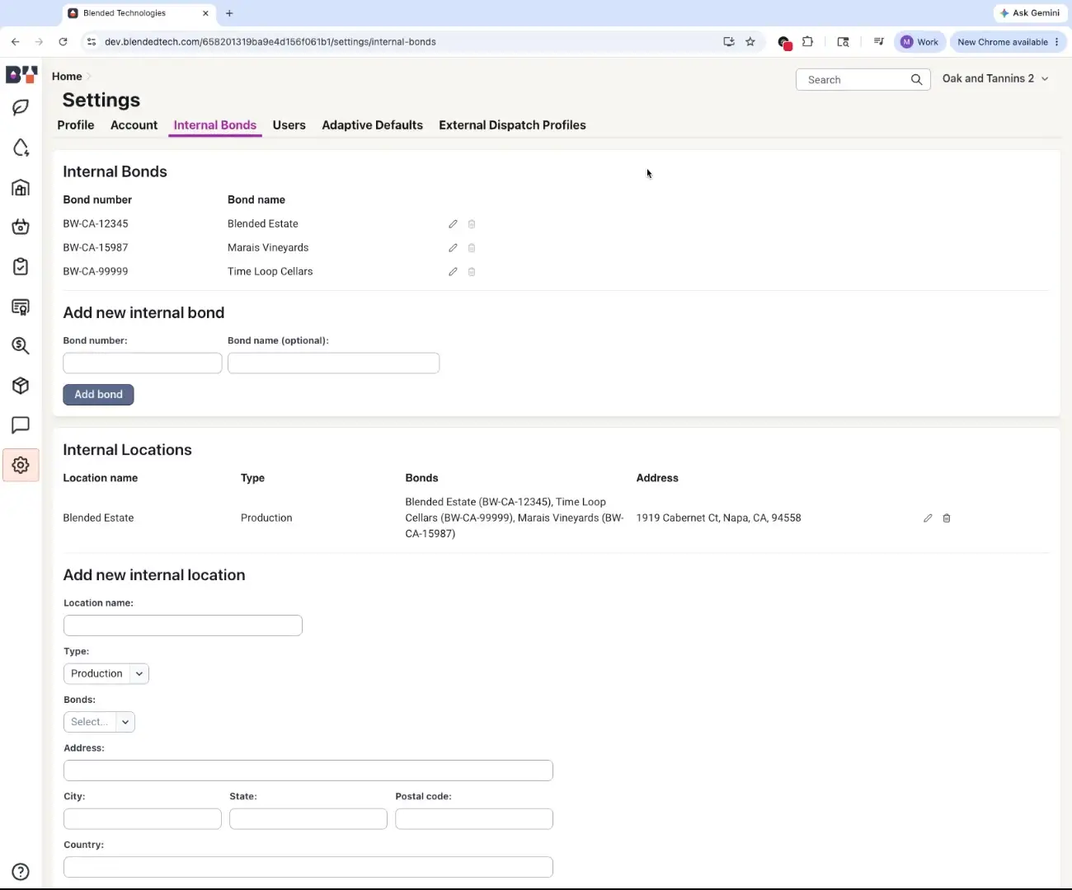The width and height of the screenshot is (1072, 890).
Task: Open the leaf icon in the sidebar
Action: (21, 108)
